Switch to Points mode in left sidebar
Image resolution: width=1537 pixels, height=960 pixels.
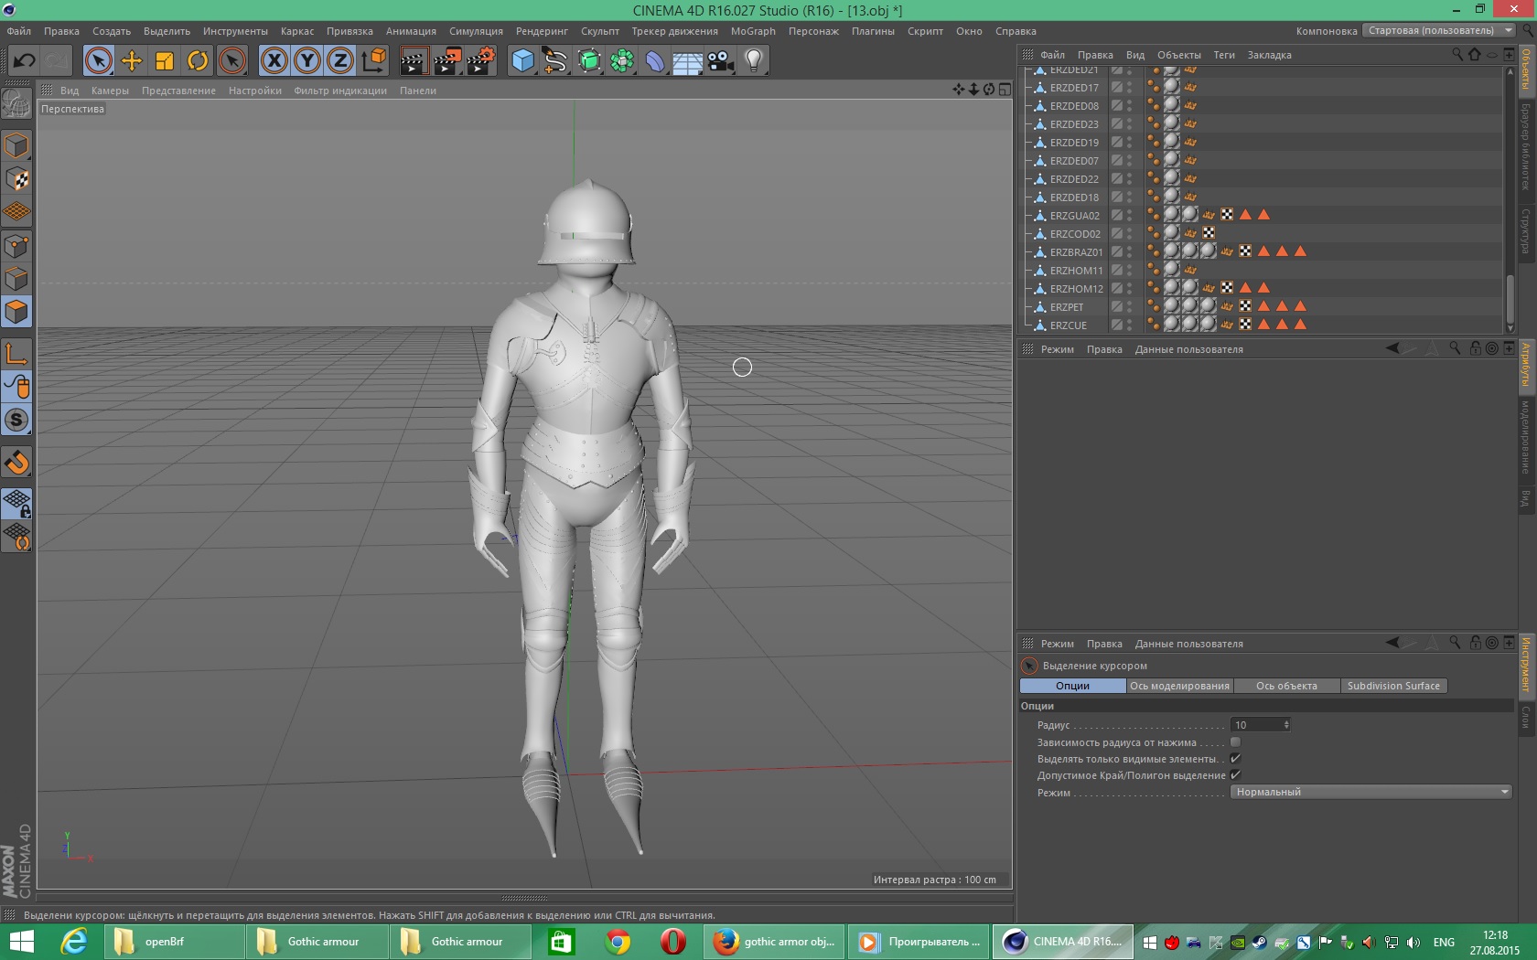click(x=16, y=245)
